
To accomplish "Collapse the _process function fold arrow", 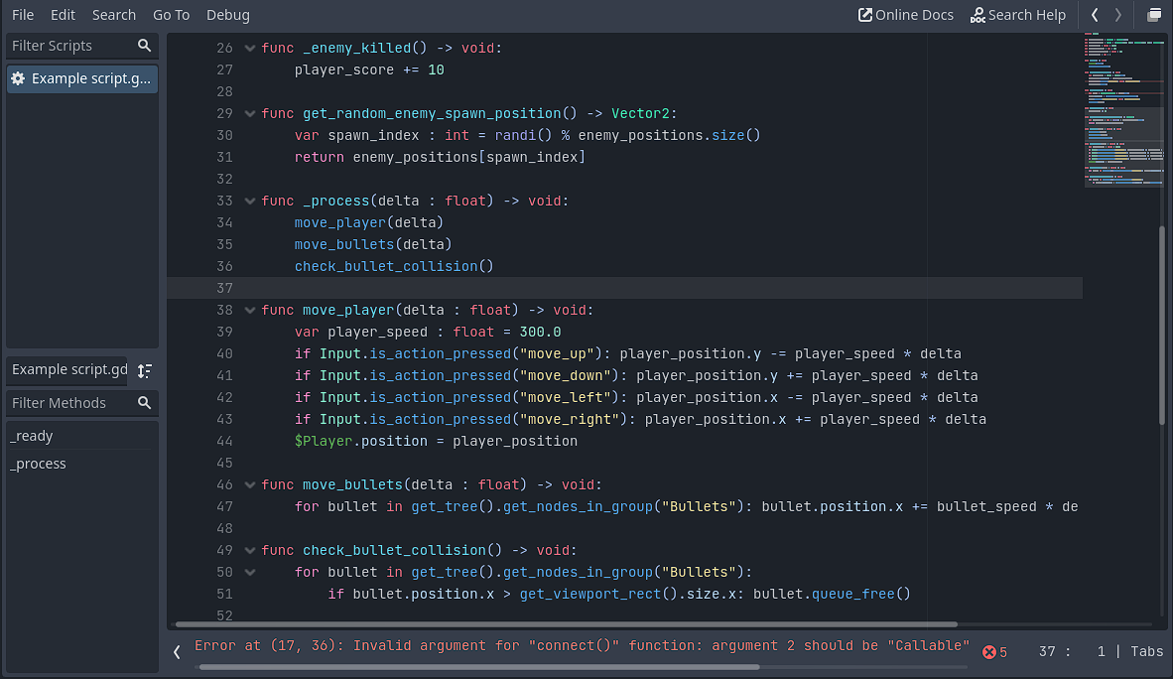I will (x=250, y=200).
